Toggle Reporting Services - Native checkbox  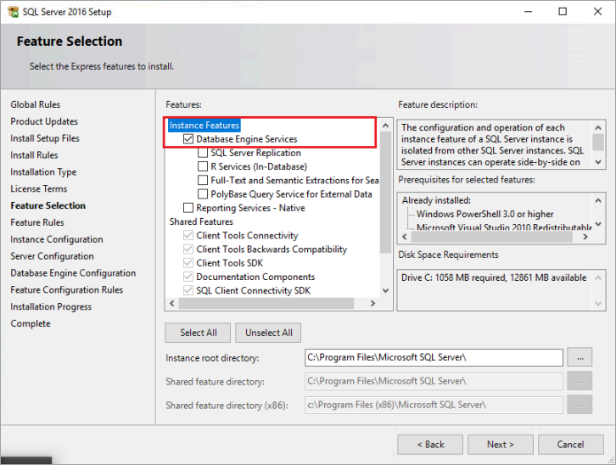point(188,208)
